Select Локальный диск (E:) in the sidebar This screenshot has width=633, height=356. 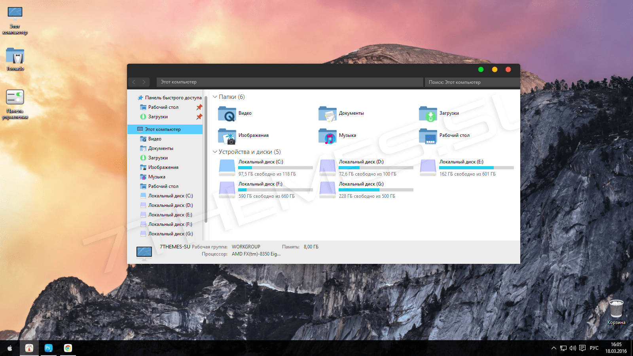tap(170, 214)
